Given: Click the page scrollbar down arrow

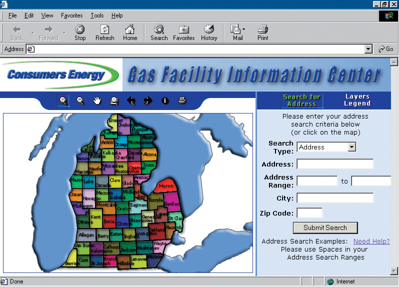Looking at the screenshot, I should coord(394,271).
